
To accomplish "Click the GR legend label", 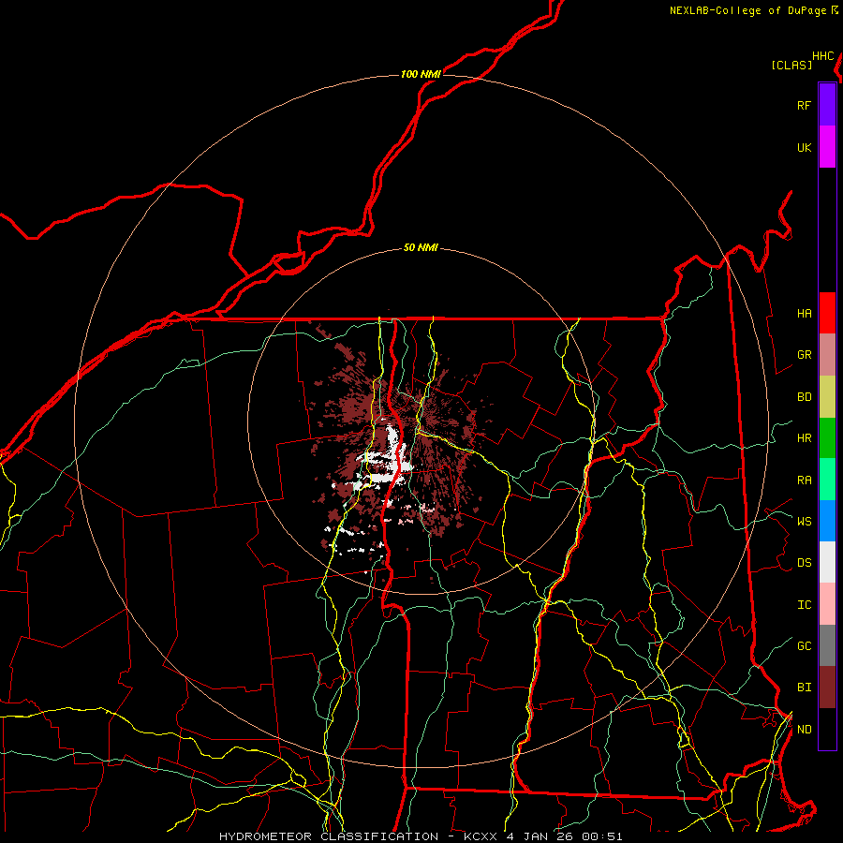I will 804,355.
